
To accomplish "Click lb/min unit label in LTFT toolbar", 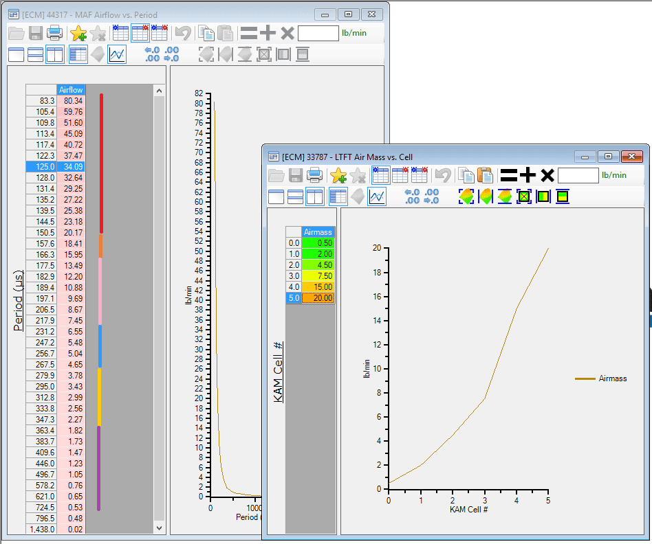I will click(613, 175).
